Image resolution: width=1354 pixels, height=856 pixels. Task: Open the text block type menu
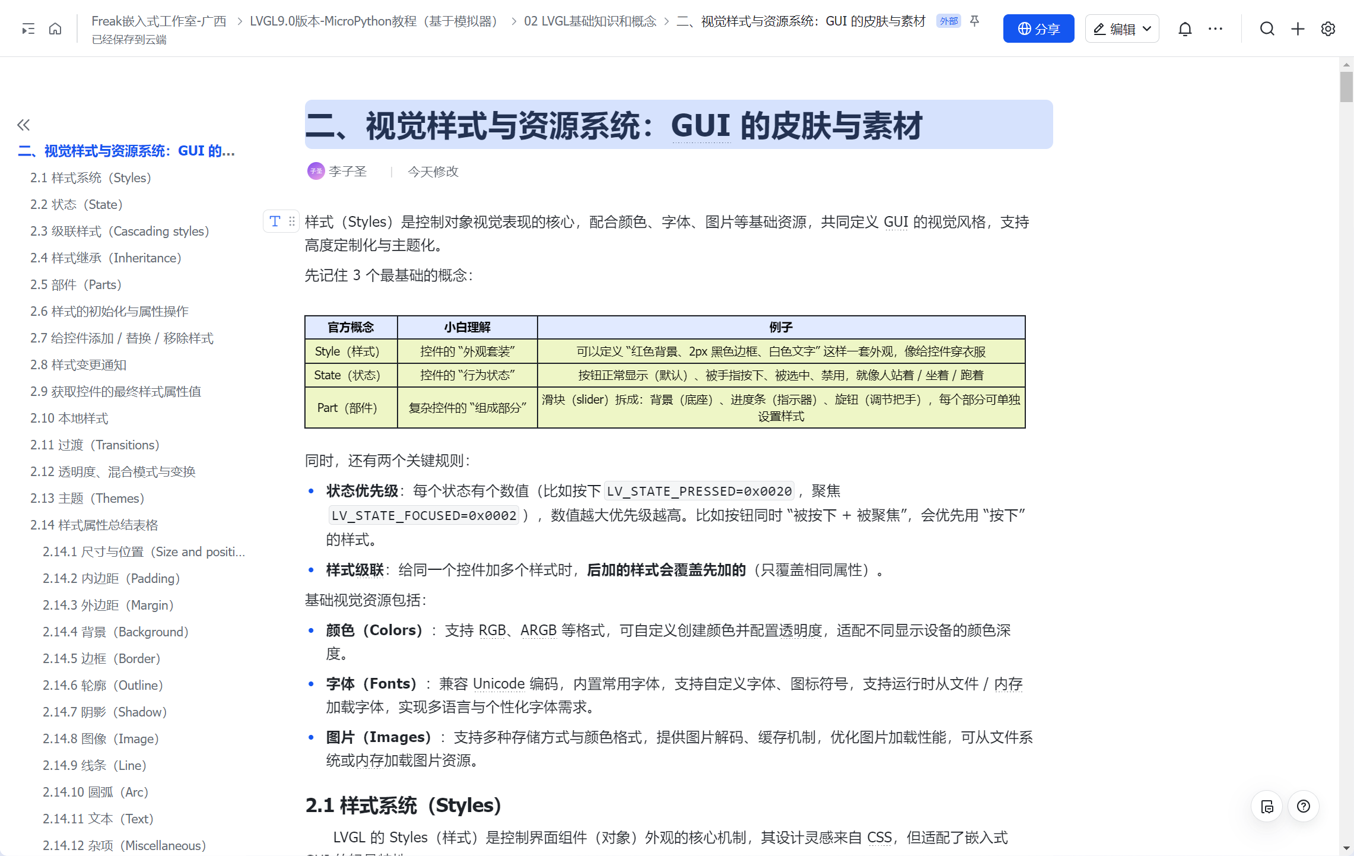275,221
